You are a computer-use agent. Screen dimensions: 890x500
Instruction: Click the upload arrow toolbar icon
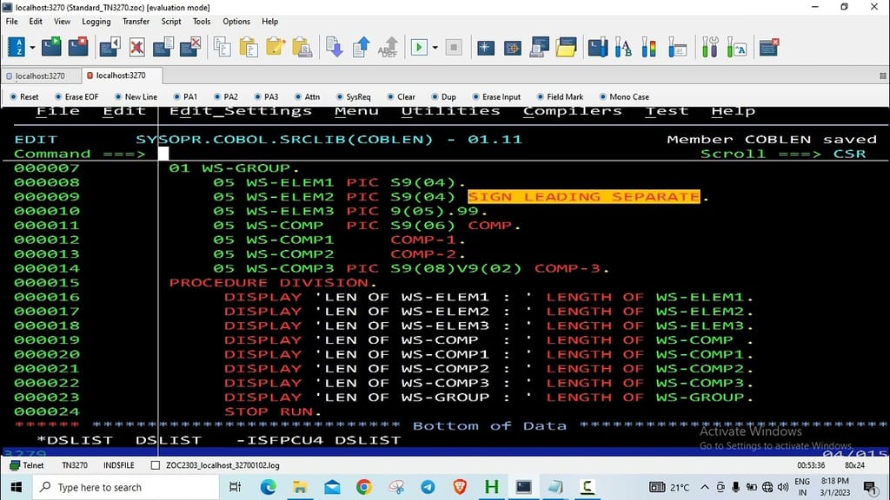click(x=362, y=47)
